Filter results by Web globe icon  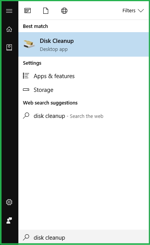click(x=64, y=11)
